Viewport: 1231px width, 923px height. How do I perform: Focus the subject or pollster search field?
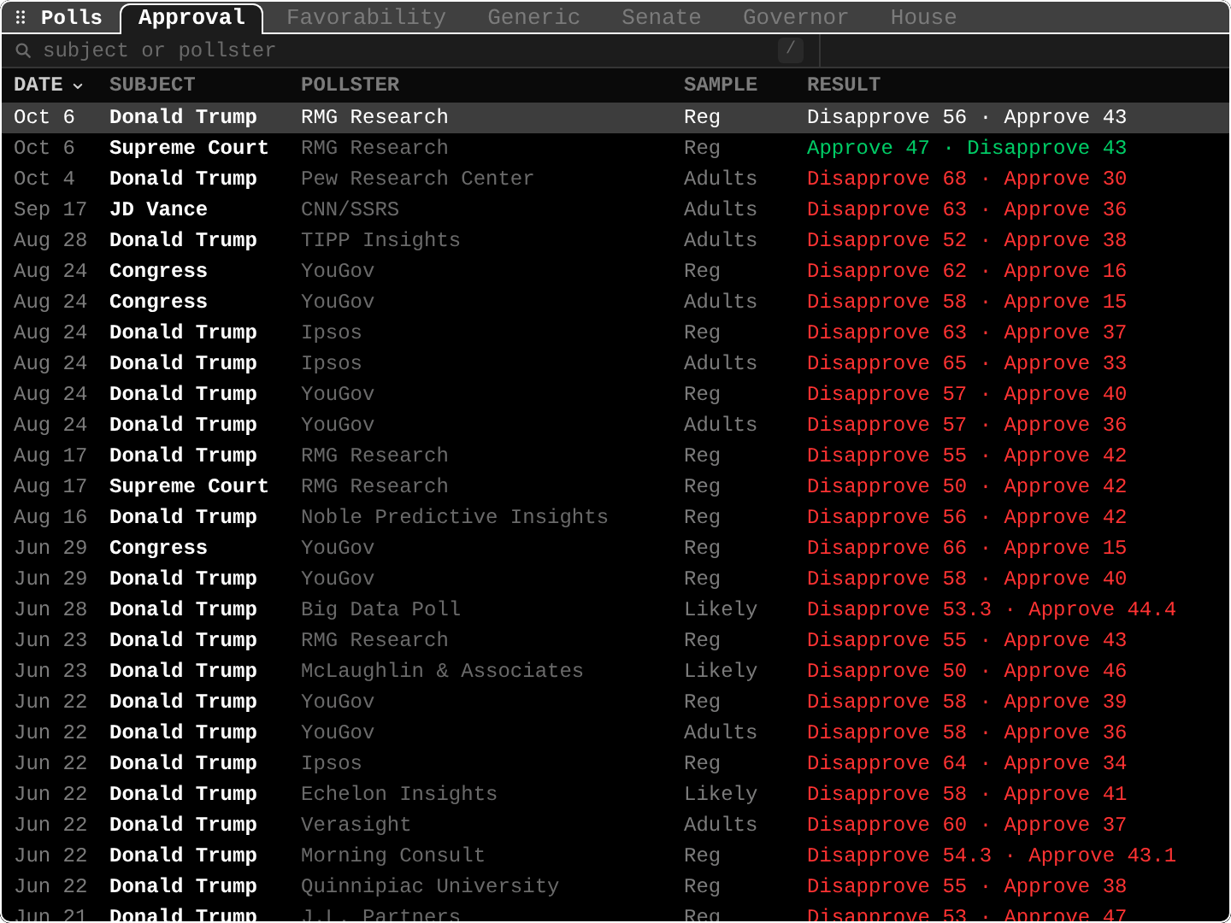[x=410, y=50]
